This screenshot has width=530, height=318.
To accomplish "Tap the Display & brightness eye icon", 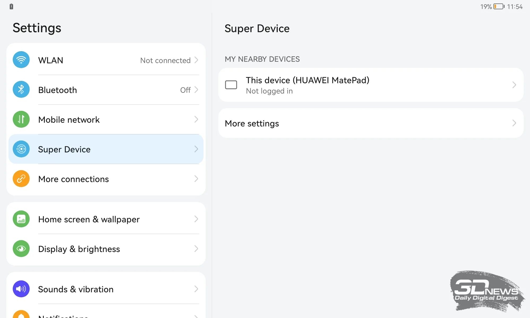I will (x=21, y=249).
